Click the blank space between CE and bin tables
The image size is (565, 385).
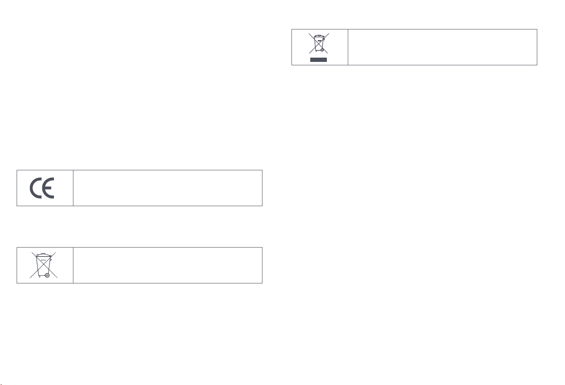tap(140, 227)
